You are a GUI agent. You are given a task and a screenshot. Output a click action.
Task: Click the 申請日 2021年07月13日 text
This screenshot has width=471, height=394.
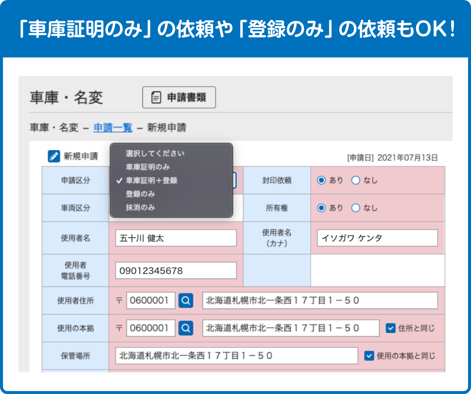392,158
